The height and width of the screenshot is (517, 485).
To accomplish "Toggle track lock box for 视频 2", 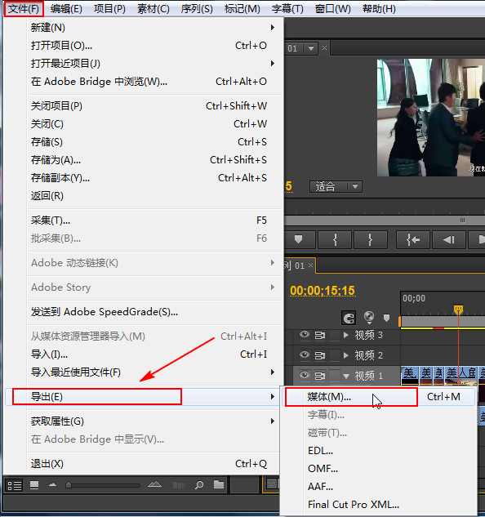I will (335, 356).
